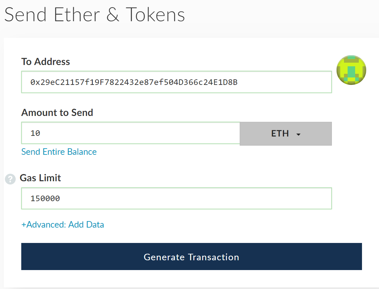Click the small caret arrow beside ETH
Image resolution: width=379 pixels, height=289 pixels.
pos(298,134)
